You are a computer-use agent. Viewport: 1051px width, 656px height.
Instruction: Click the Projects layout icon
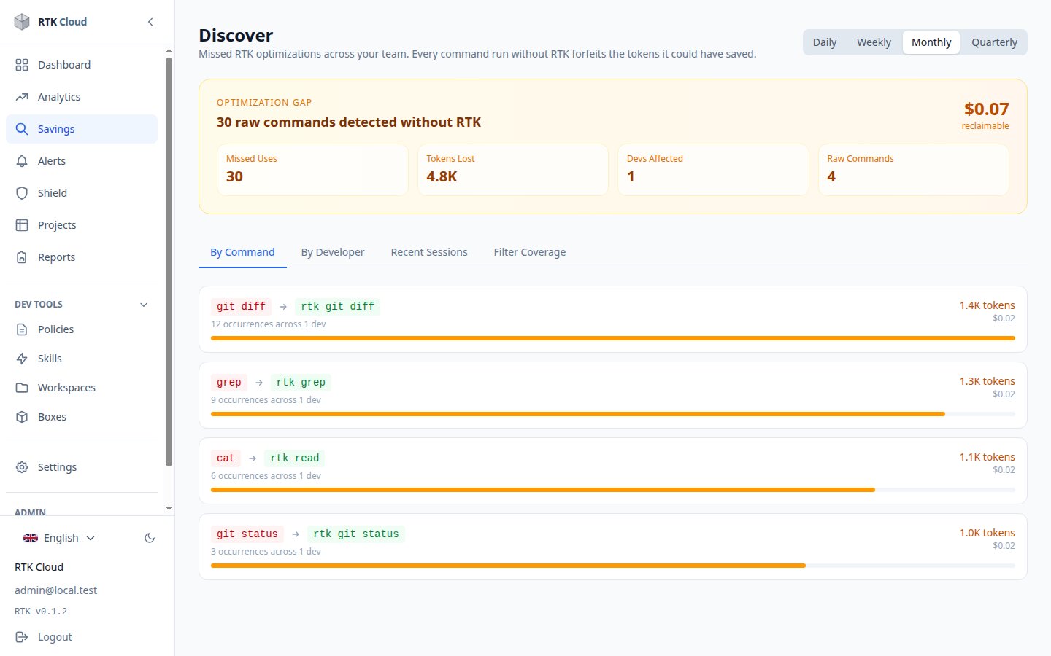coord(22,225)
